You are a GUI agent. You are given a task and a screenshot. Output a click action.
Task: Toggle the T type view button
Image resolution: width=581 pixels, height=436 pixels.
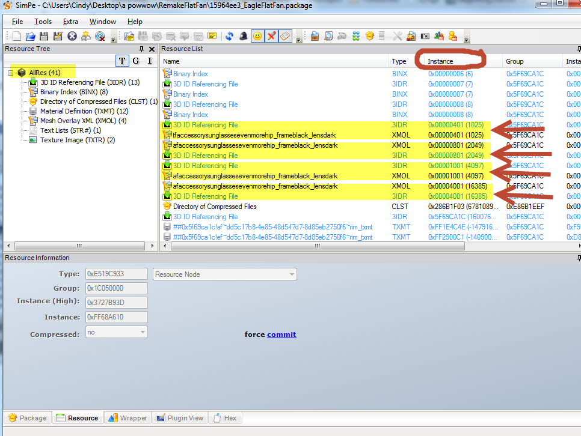pos(122,61)
